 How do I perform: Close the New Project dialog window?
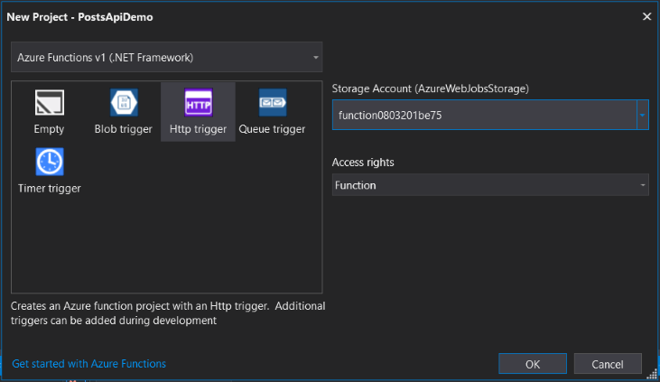pos(647,16)
